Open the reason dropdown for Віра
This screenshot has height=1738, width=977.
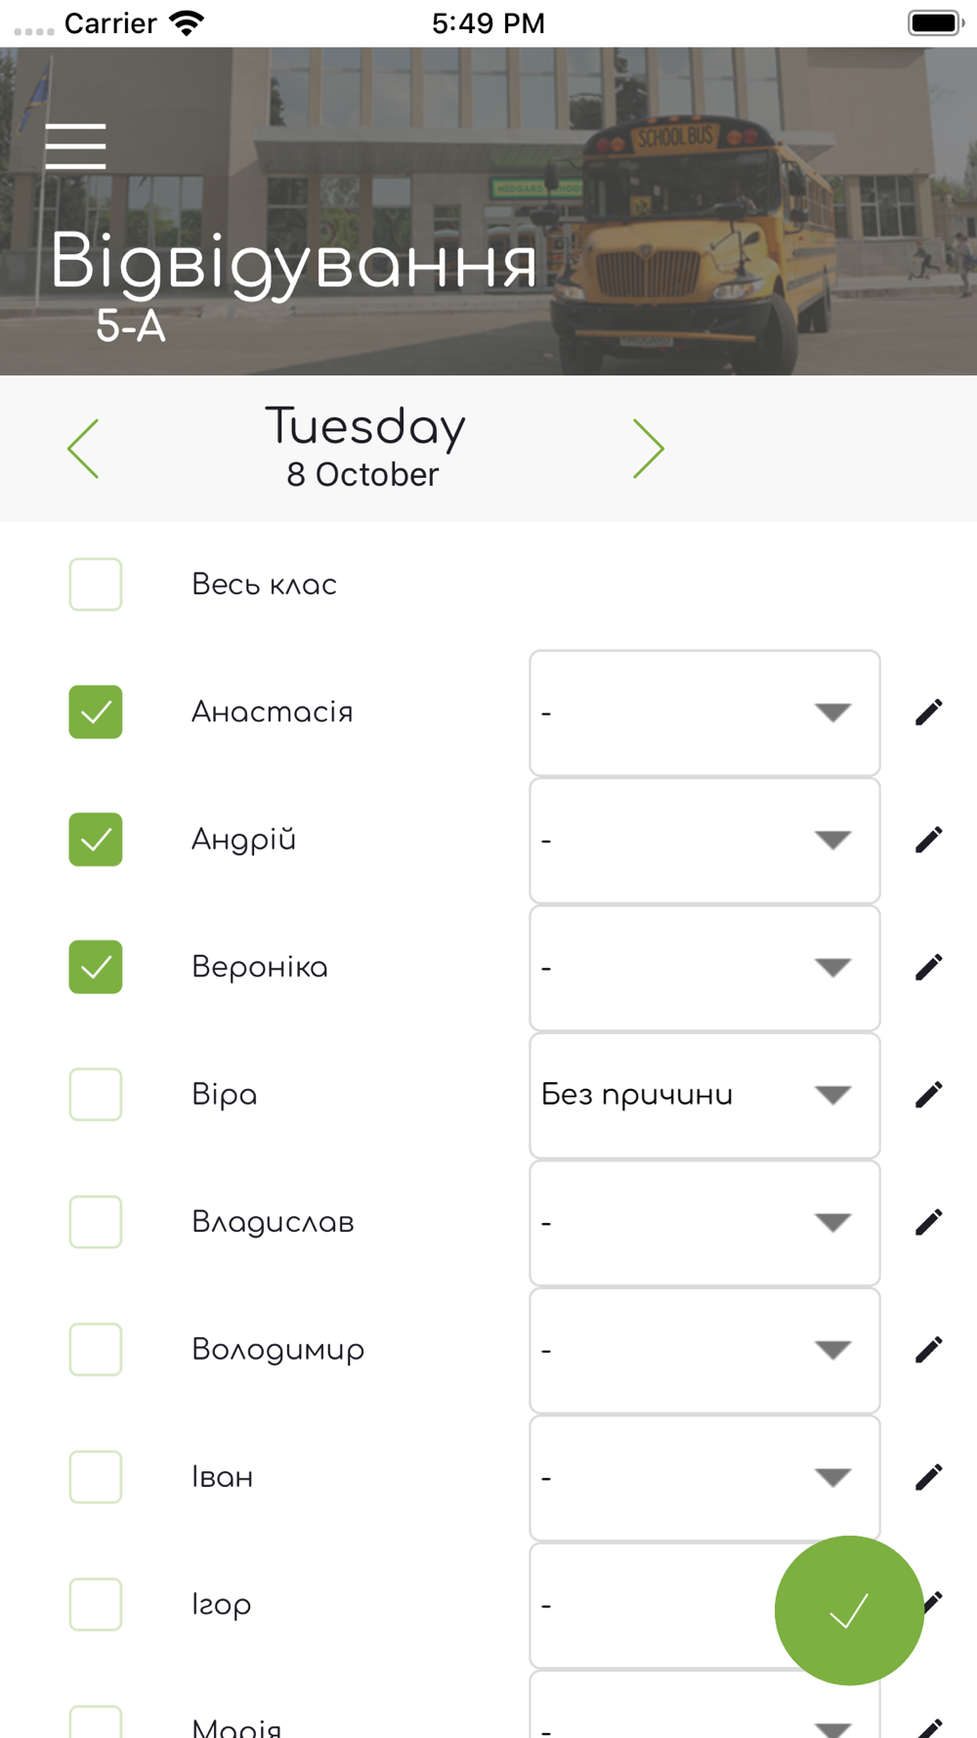click(x=703, y=1095)
